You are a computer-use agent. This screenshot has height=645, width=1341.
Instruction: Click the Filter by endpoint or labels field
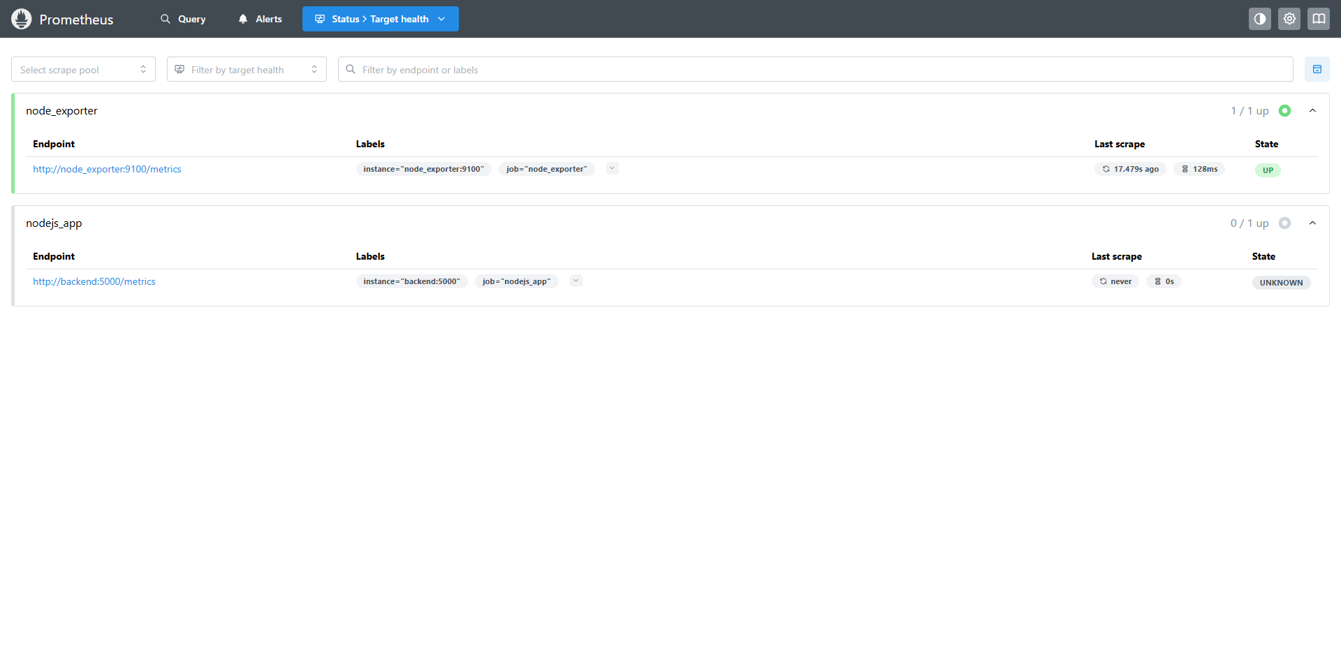point(816,69)
